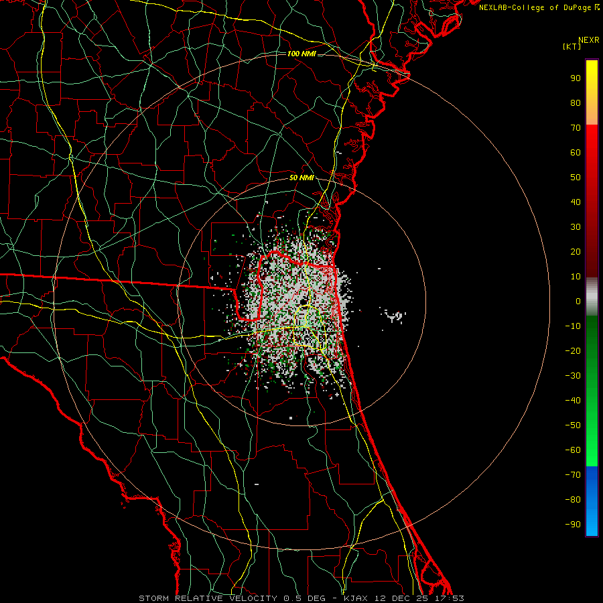Select the 70 value on the velocity scale
This screenshot has height=603, width=603.
(576, 128)
